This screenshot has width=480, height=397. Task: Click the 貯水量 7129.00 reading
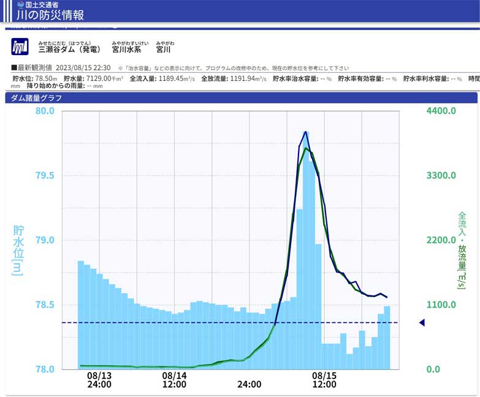tap(93, 79)
